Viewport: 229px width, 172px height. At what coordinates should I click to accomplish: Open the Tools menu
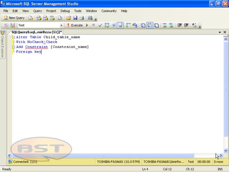pos(78,11)
